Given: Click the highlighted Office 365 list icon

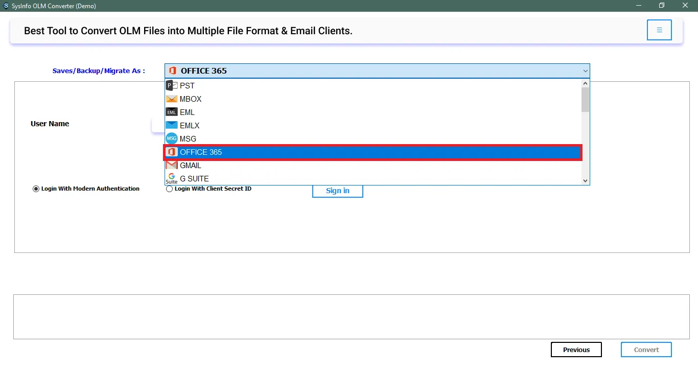Looking at the screenshot, I should pyautogui.click(x=172, y=152).
